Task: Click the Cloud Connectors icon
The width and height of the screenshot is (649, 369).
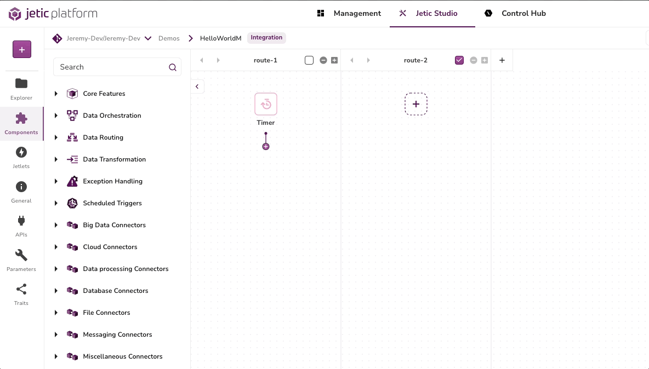Action: (72, 247)
